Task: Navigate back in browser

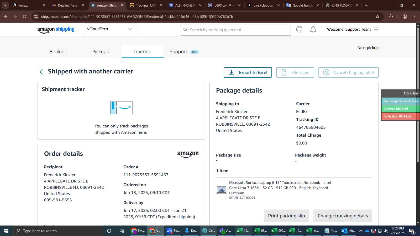Action: (6, 17)
